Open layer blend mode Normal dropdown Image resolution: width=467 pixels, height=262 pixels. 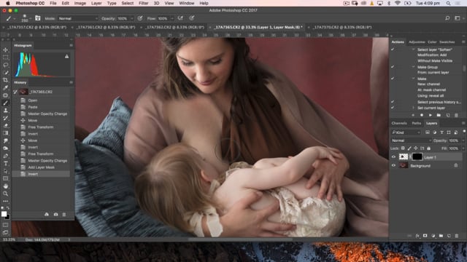click(411, 140)
